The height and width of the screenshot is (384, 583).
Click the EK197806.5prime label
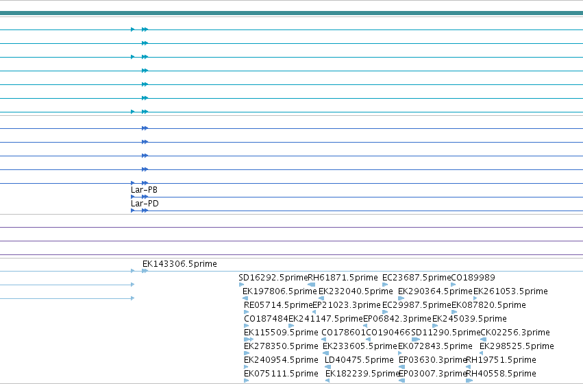point(280,291)
